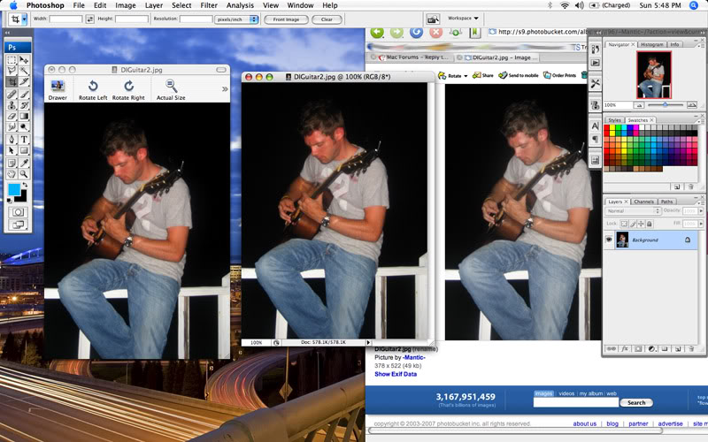Open the Crop tool preset picker arrow
The image size is (708, 442).
pos(25,19)
